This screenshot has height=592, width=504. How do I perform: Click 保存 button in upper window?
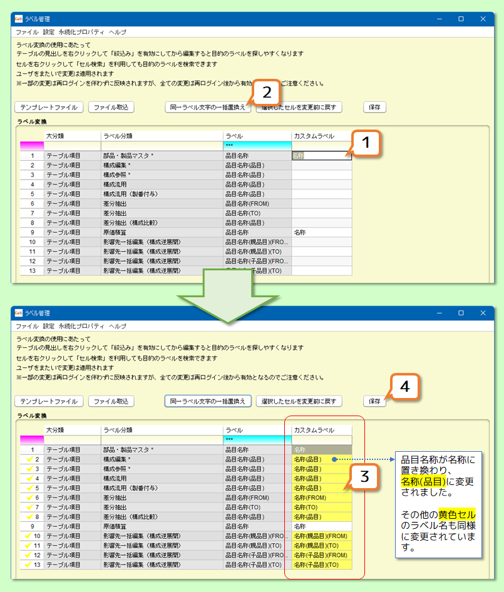374,107
